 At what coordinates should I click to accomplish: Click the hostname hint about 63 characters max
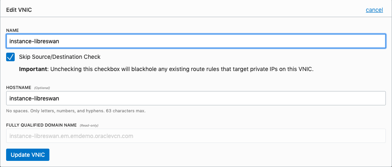(76, 111)
